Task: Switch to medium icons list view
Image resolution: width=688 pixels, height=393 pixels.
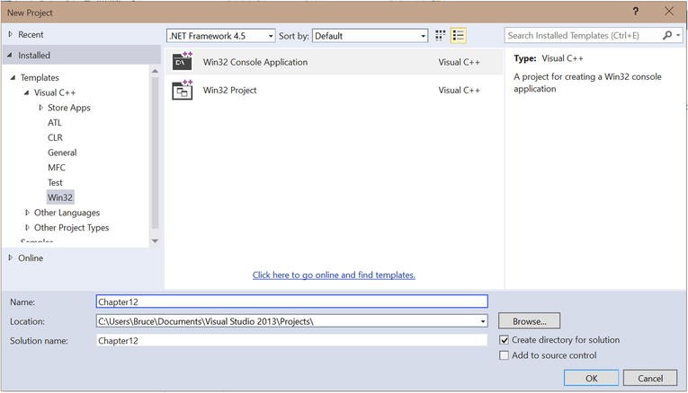Action: pos(458,36)
